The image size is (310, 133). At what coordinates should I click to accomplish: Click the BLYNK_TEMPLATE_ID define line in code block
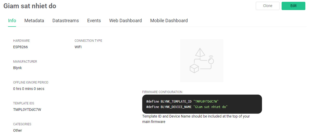pos(184,102)
